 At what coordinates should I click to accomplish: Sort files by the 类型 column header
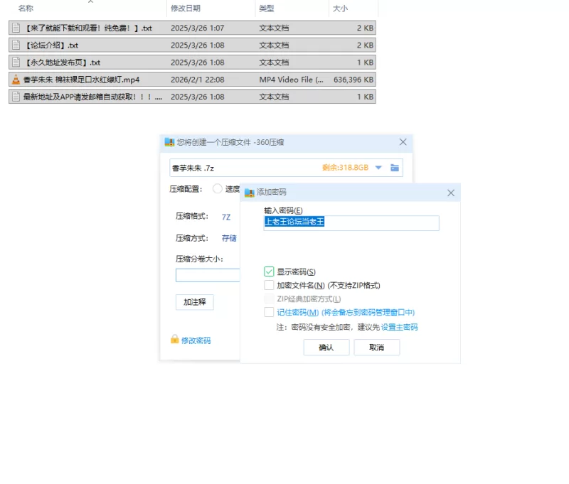click(267, 9)
